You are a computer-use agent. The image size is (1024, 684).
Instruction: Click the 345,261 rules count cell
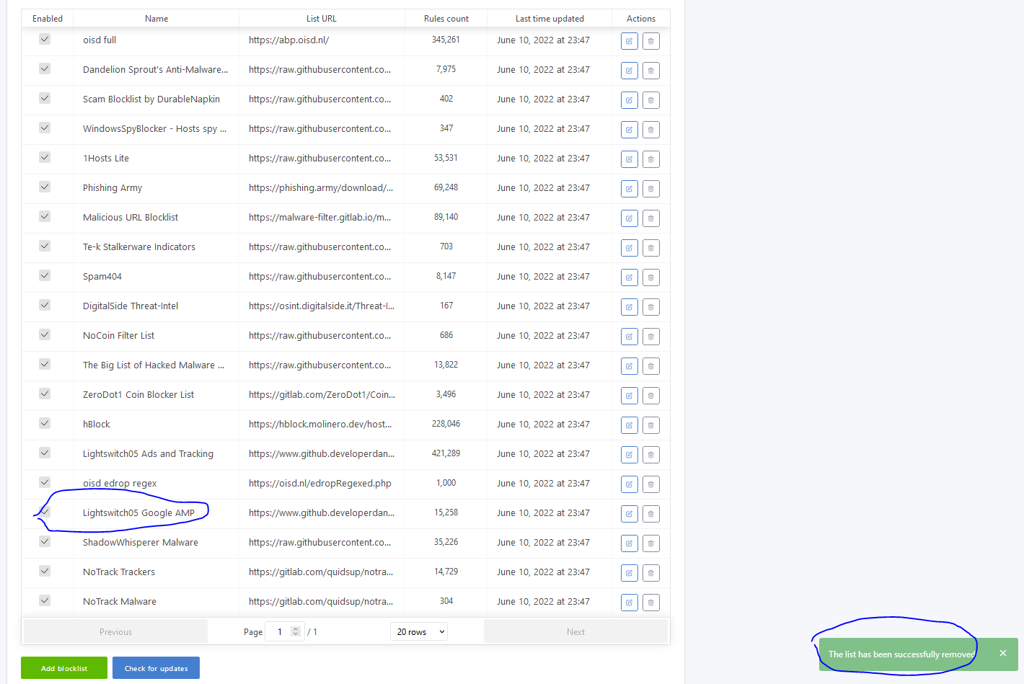coord(446,40)
